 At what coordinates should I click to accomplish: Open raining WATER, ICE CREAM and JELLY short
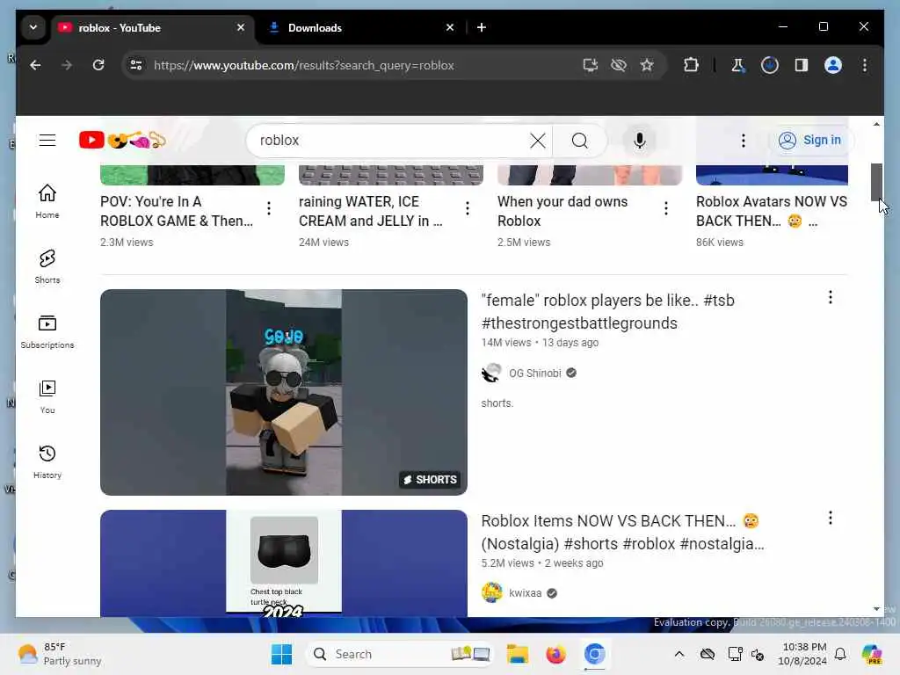(x=371, y=211)
